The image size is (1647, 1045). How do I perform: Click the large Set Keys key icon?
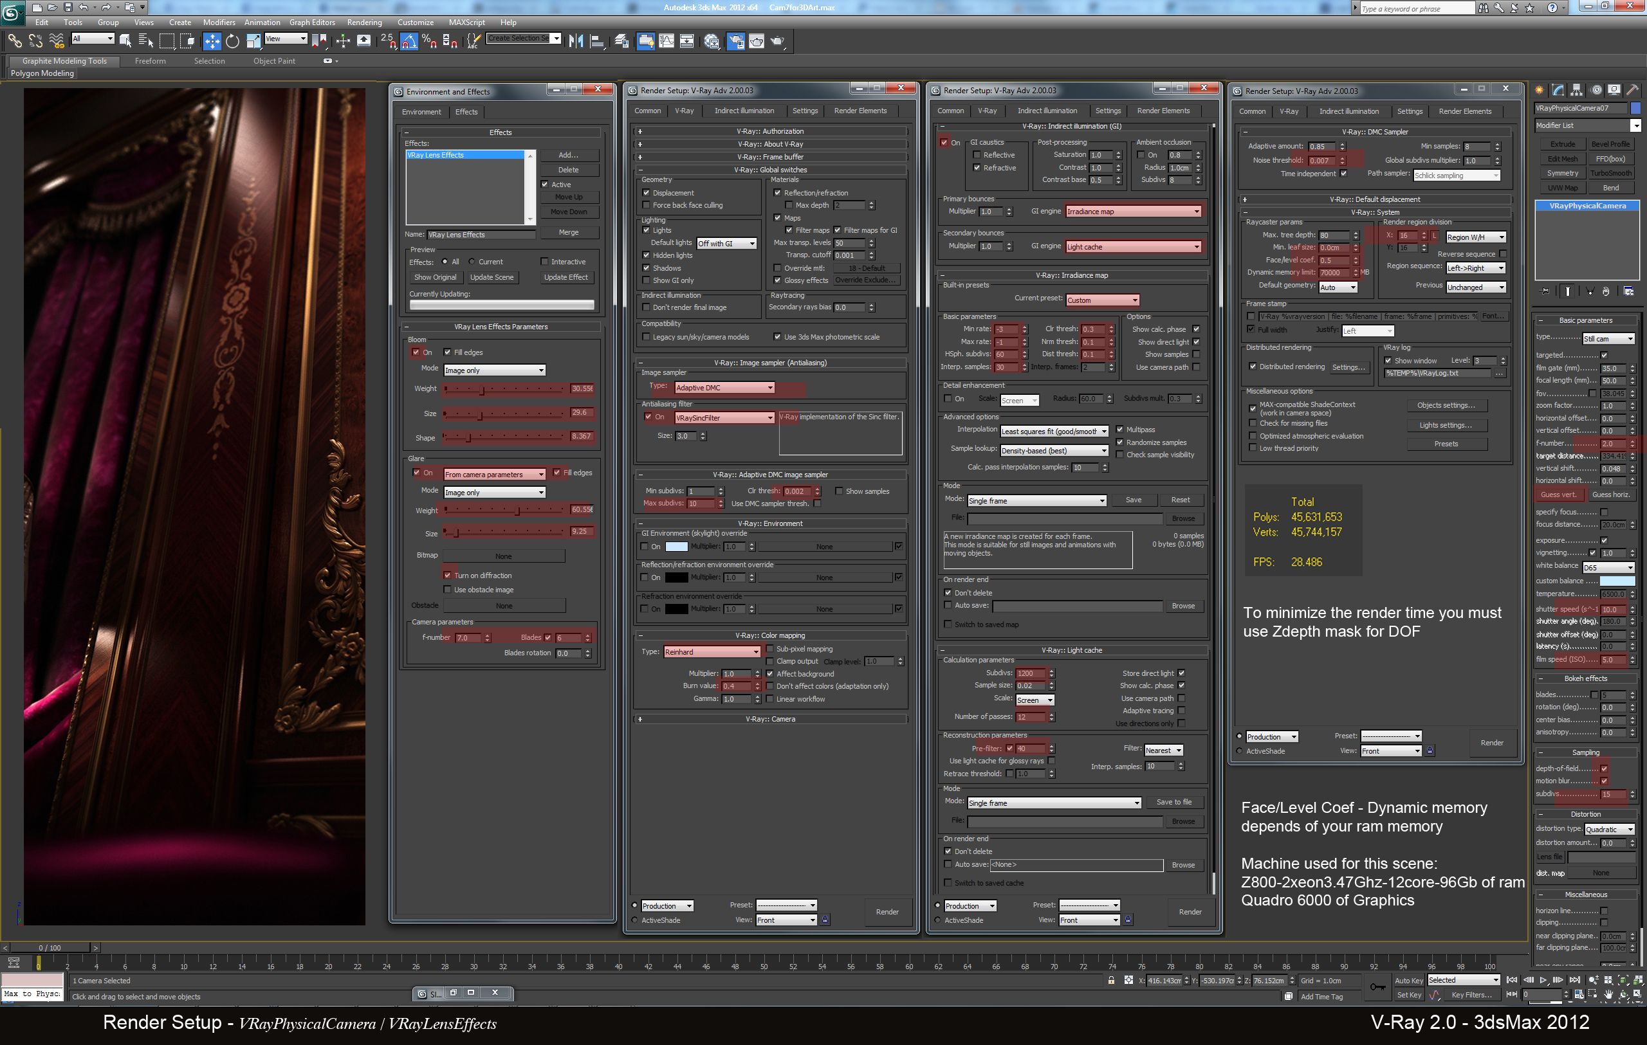point(1377,987)
